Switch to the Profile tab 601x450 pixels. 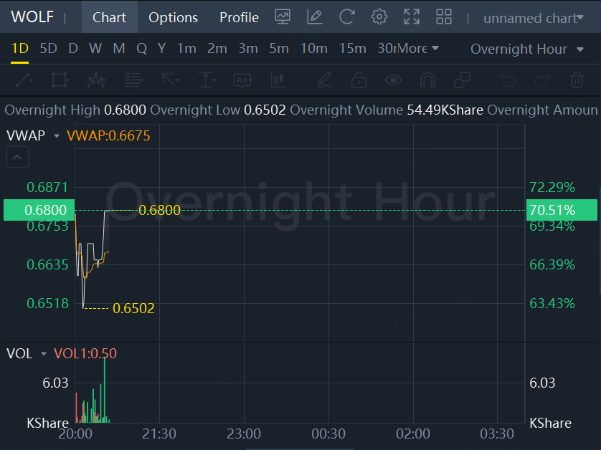coord(239,17)
